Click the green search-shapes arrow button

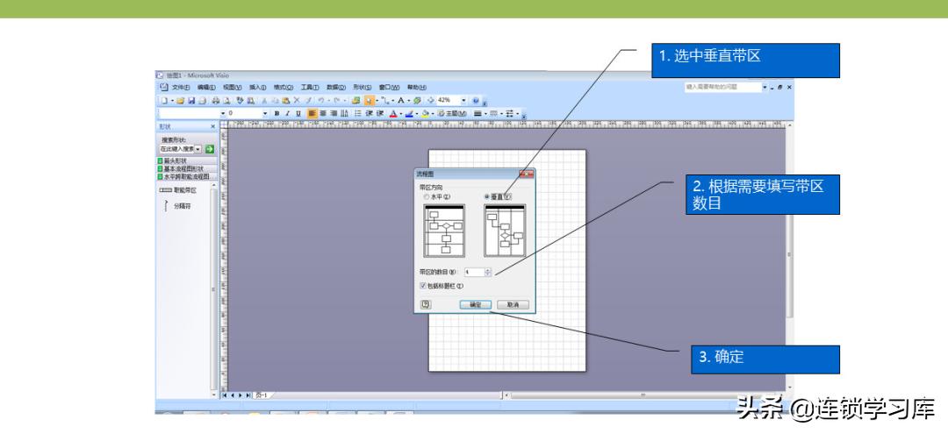point(210,149)
